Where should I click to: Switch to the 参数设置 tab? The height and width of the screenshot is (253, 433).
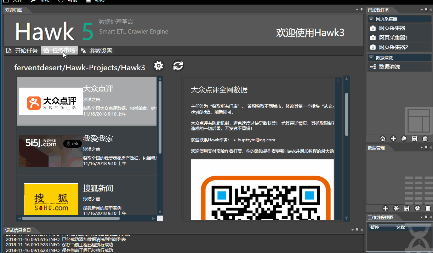pyautogui.click(x=97, y=51)
